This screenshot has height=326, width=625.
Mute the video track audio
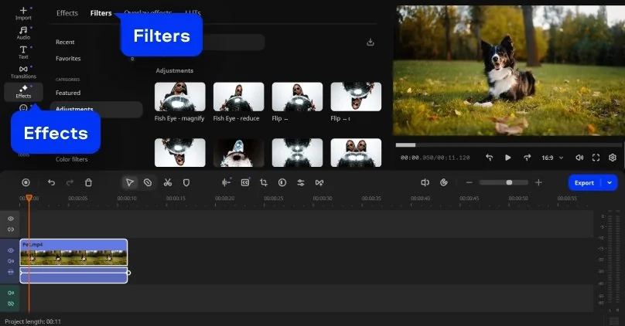tap(11, 261)
